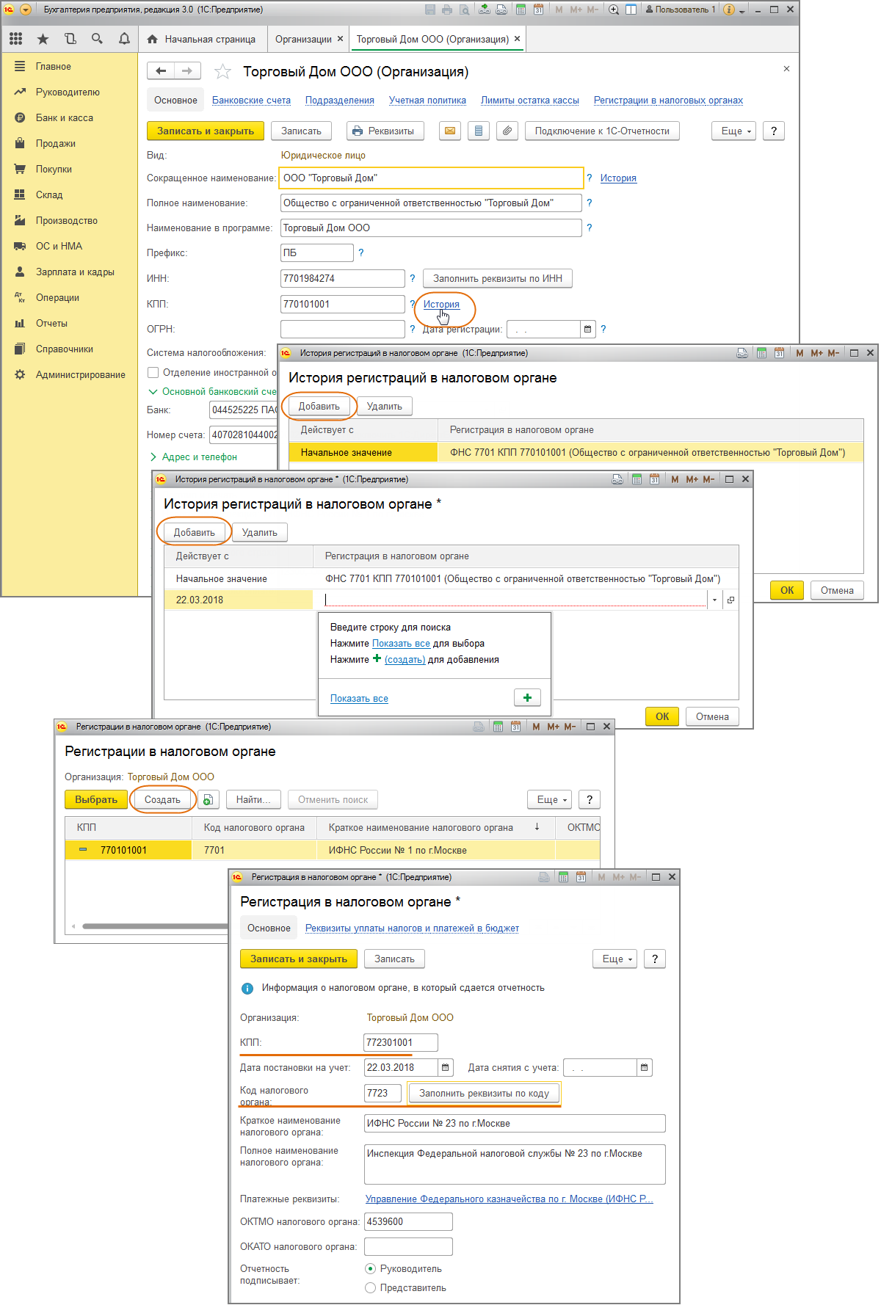Open the info icon in main title bar
This screenshot has width=881, height=1305.
pyautogui.click(x=728, y=10)
